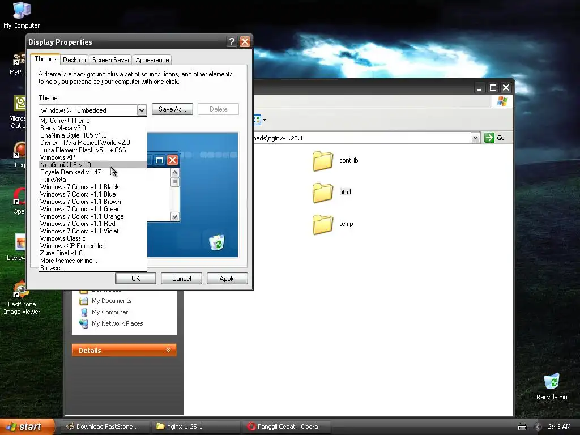Choose TurkVista theme entry
Screen dimensions: 580x435
tap(92, 180)
